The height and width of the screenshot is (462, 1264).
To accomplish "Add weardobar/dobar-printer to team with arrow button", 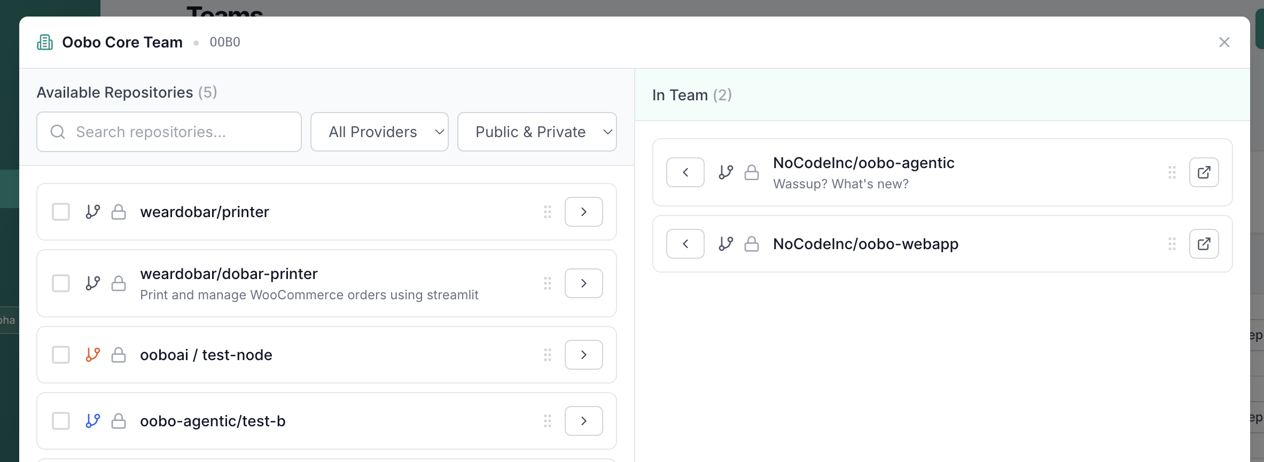I will (x=584, y=283).
